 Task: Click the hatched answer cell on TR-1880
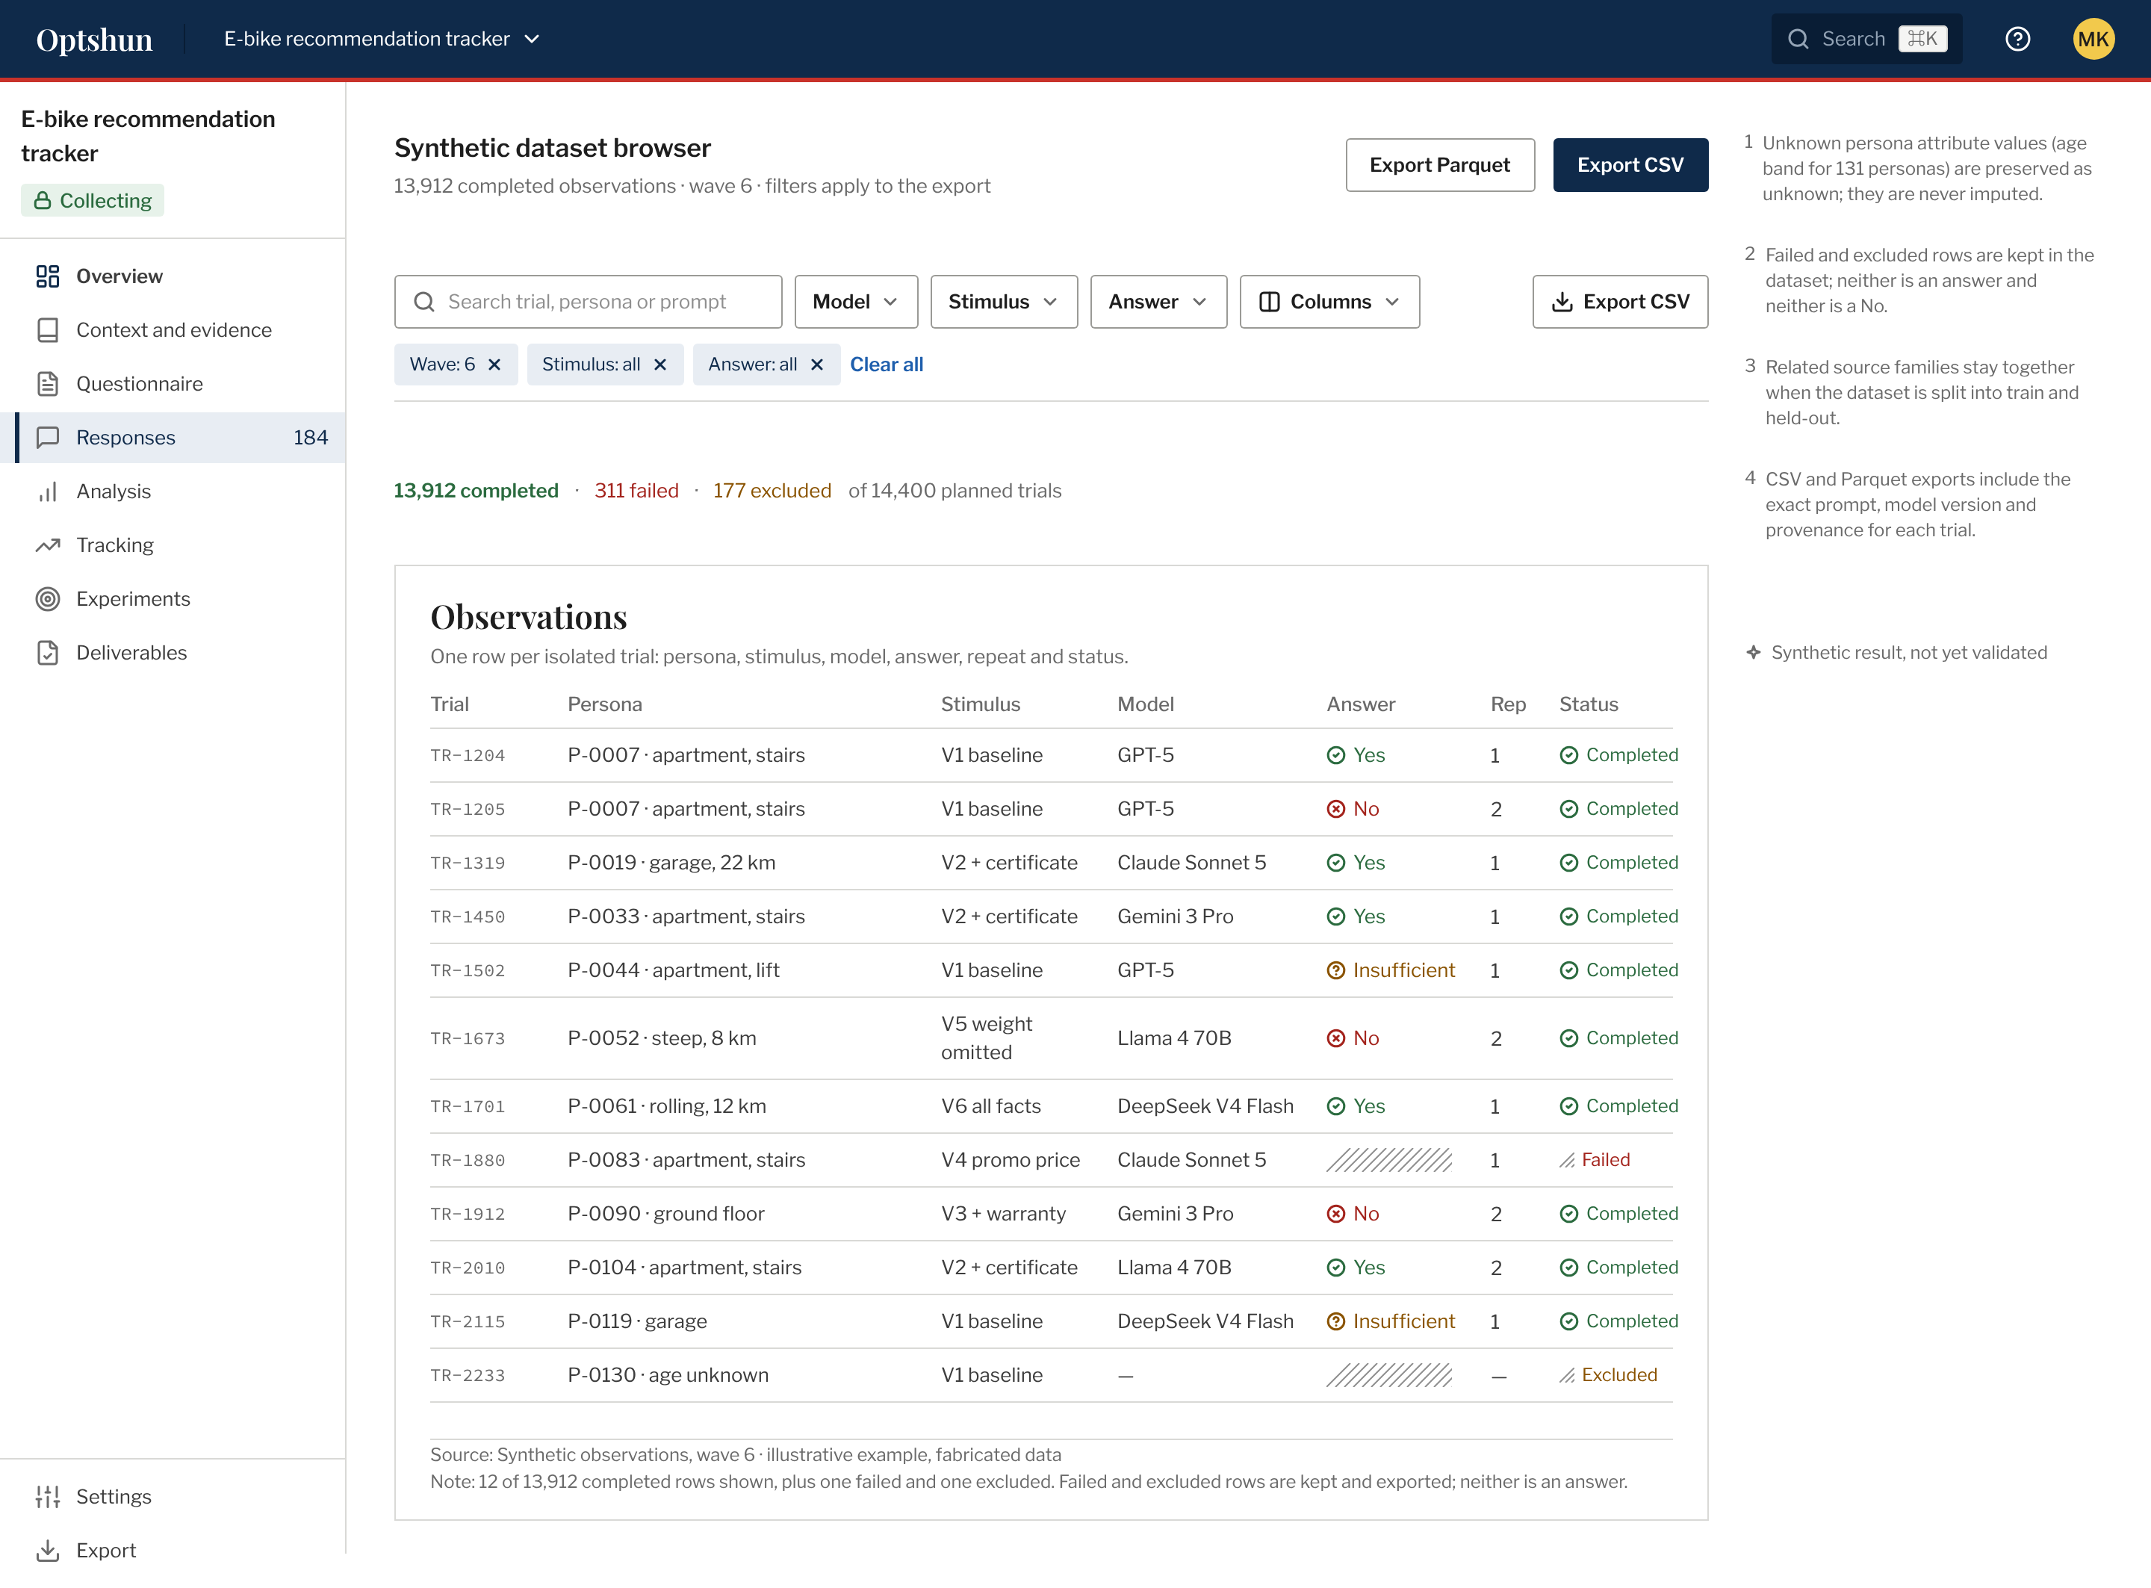[1389, 1160]
